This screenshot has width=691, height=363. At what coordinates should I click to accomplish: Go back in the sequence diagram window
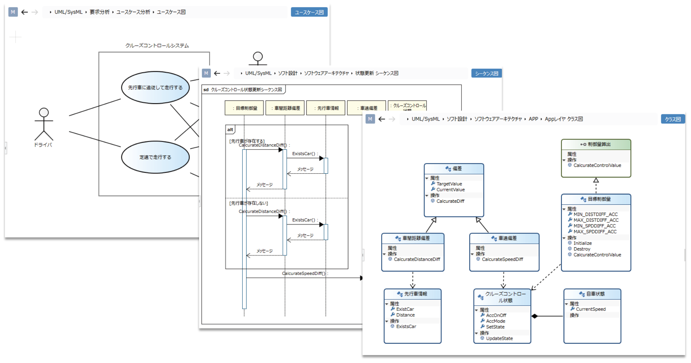pos(217,73)
